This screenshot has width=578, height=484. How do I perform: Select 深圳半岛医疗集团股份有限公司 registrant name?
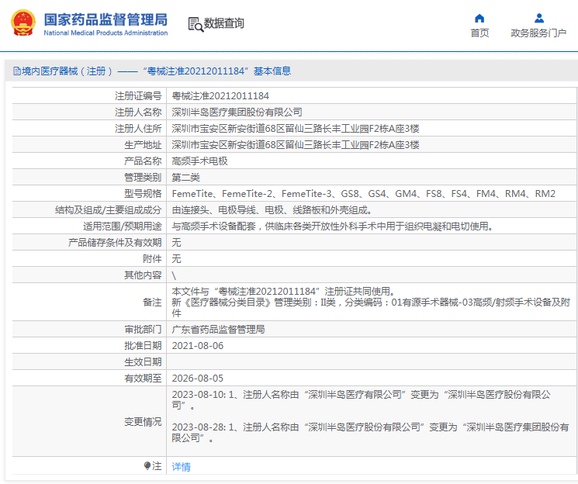[237, 112]
